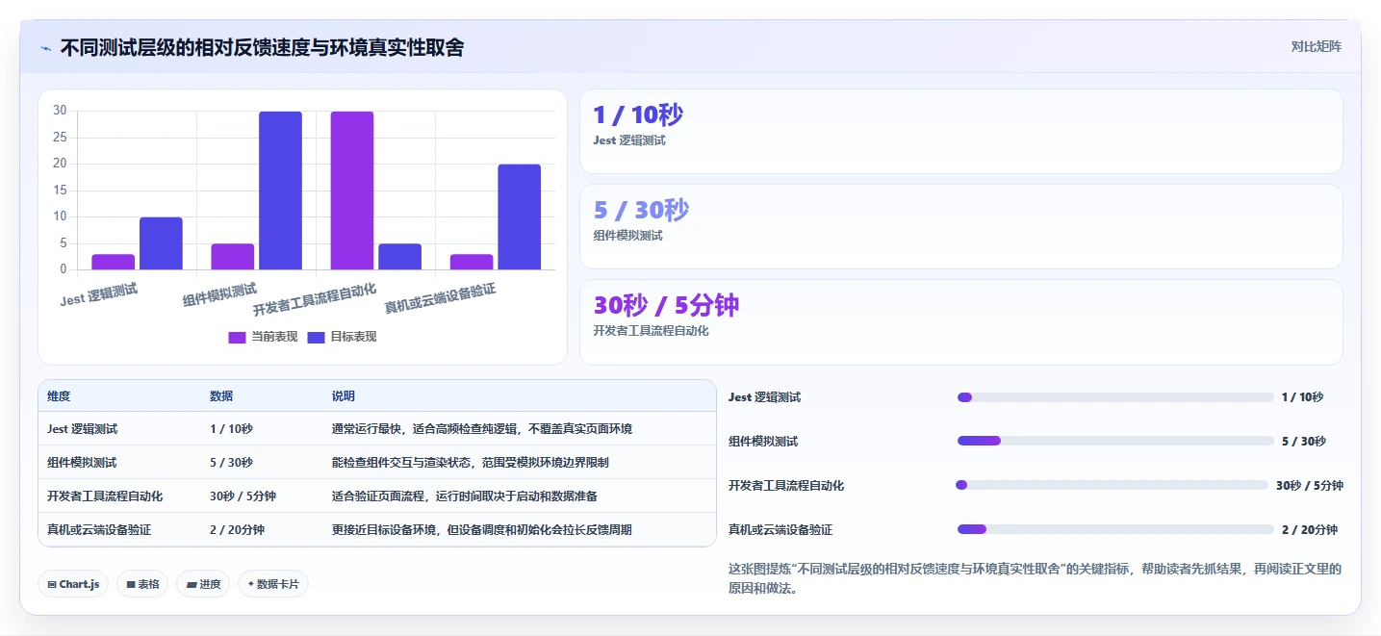Image resolution: width=1381 pixels, height=636 pixels.
Task: Click the chart x-axis label 开发者工具流程自动化
Action: (315, 301)
